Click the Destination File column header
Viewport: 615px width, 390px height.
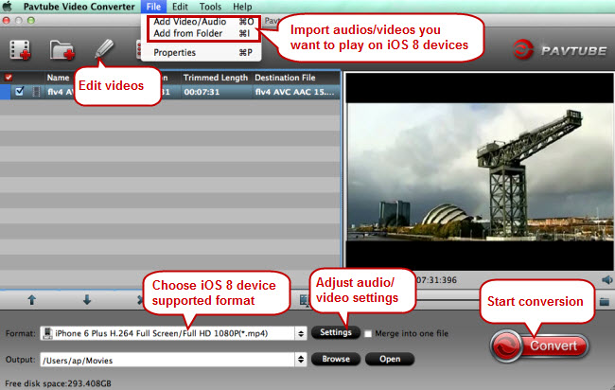pos(285,78)
